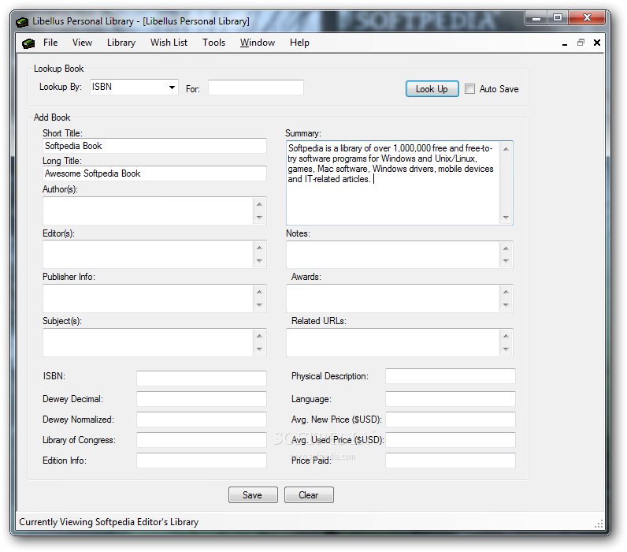Click Awards box scroll down arrow
The height and width of the screenshot is (552, 627).
click(x=506, y=305)
